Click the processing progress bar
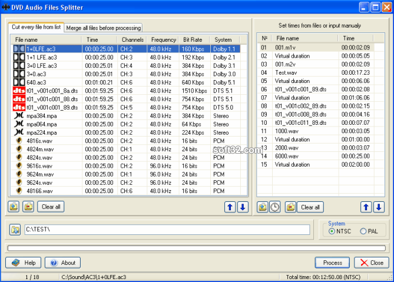This screenshot has width=394, height=282. click(197, 248)
